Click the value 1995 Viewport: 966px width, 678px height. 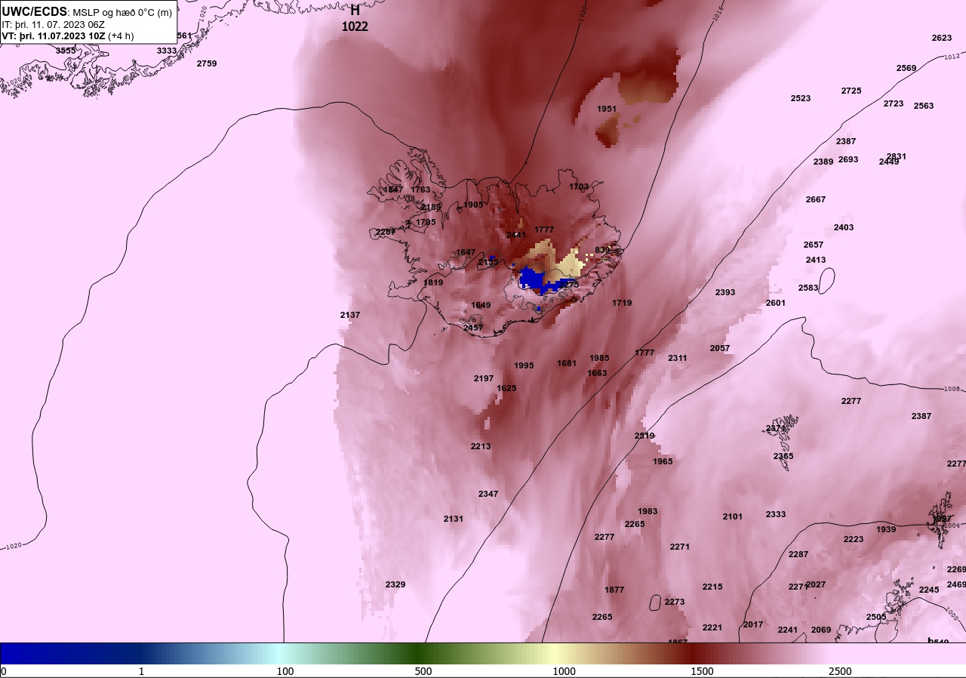pyautogui.click(x=524, y=365)
